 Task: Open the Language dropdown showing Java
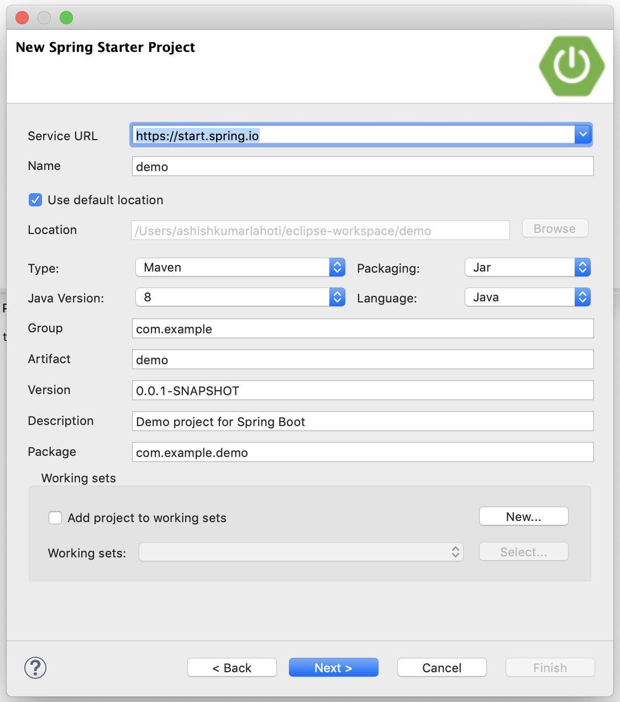pyautogui.click(x=582, y=297)
